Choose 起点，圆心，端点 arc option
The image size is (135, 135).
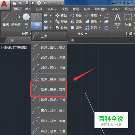[x=49, y=47]
